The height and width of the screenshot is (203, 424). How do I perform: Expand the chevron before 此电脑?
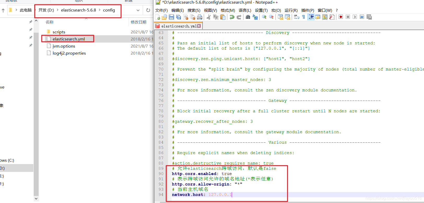point(16,10)
